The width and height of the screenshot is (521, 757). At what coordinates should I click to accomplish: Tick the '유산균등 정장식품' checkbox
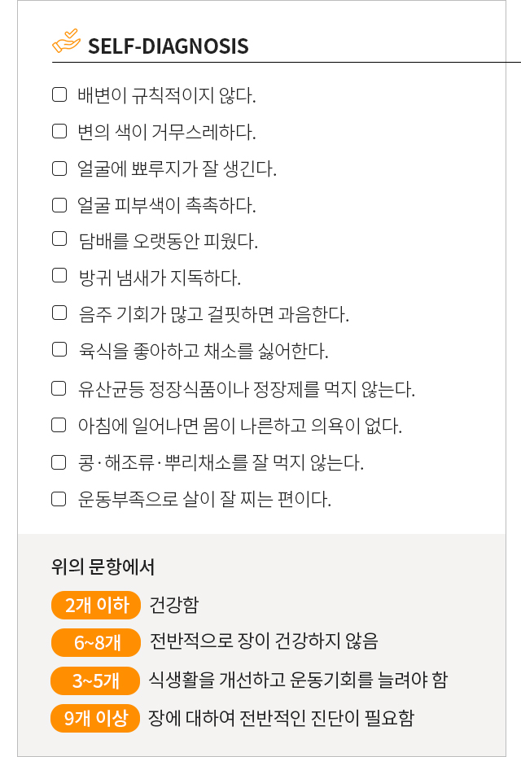click(59, 388)
